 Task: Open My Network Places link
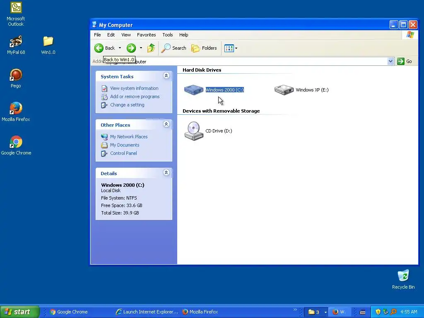(x=129, y=137)
